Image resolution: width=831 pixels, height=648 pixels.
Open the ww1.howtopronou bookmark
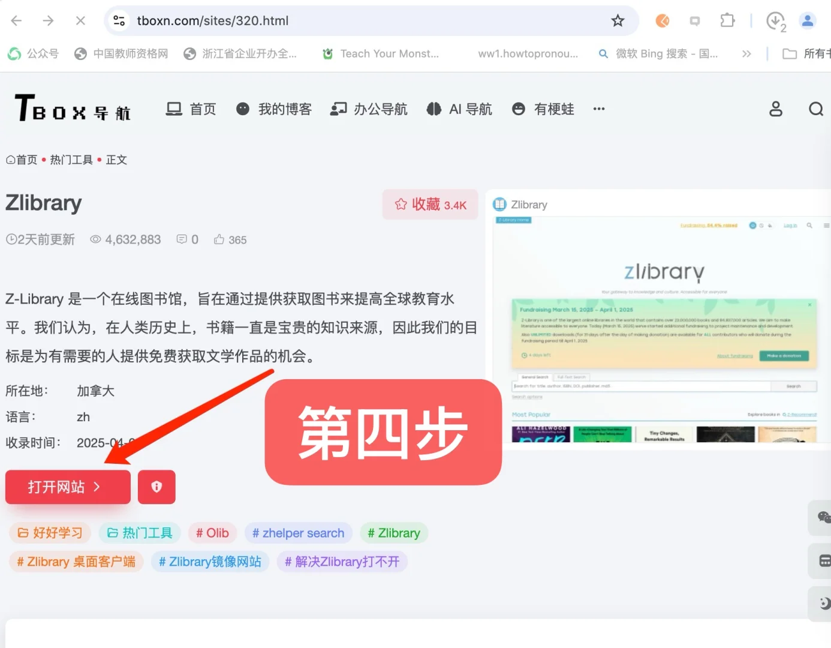tap(528, 54)
